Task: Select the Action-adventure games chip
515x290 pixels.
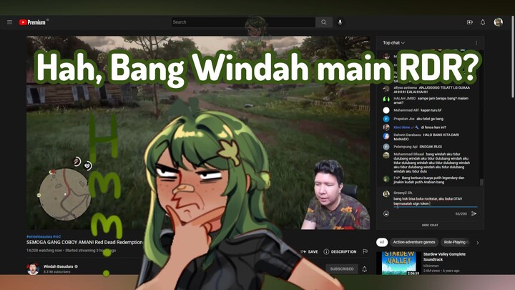Action: [414, 242]
